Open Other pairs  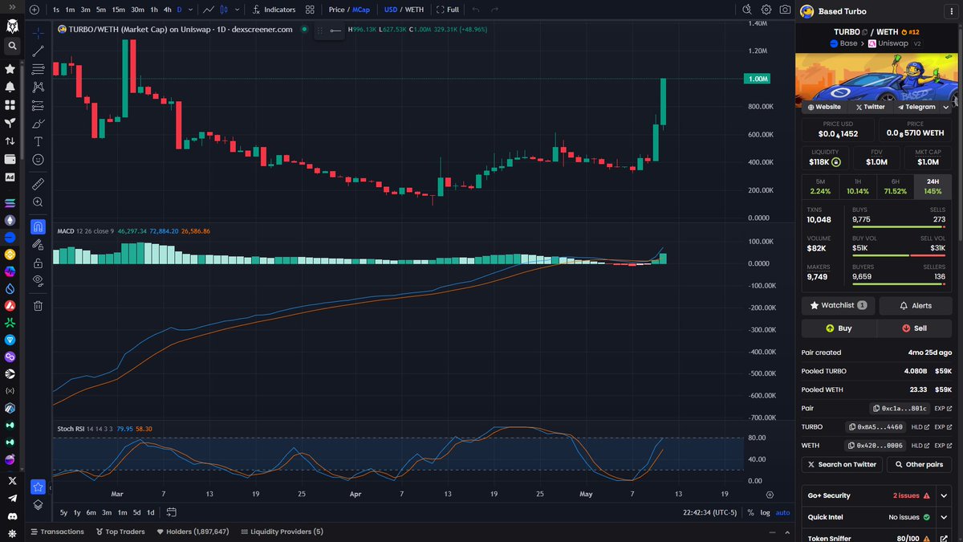pos(919,464)
